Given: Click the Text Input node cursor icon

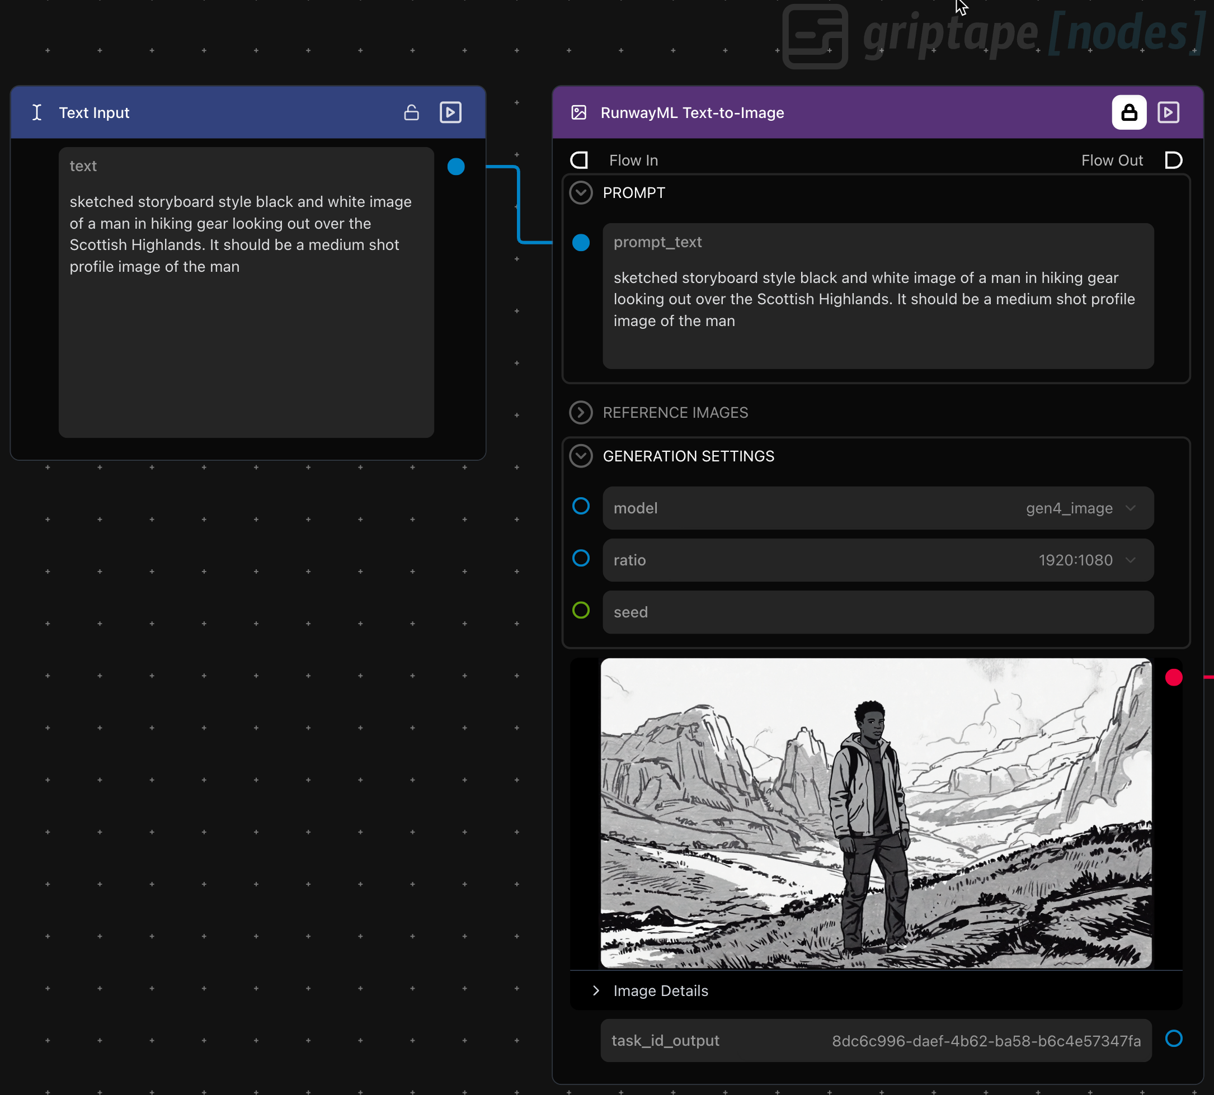Looking at the screenshot, I should [37, 112].
